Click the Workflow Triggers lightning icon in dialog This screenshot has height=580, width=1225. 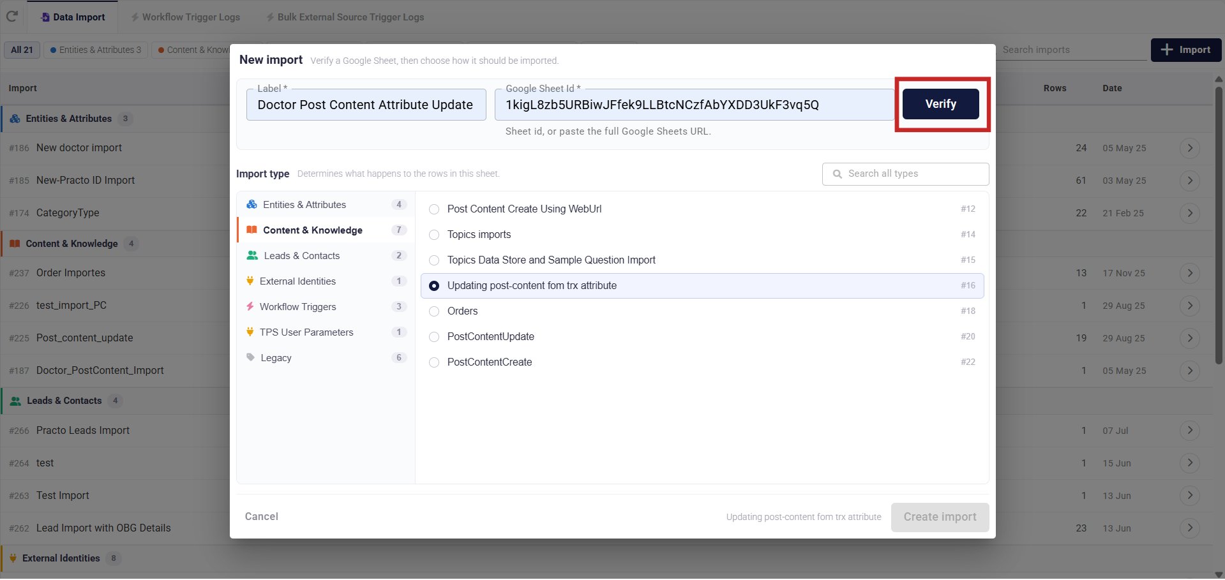[x=250, y=306]
